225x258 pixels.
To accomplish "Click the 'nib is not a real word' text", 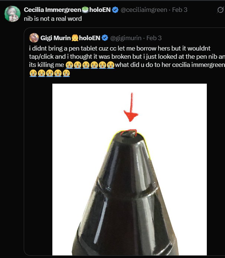I will (53, 19).
